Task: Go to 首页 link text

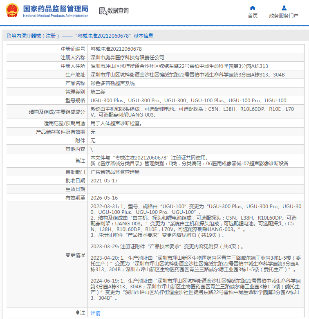Action: point(253,16)
